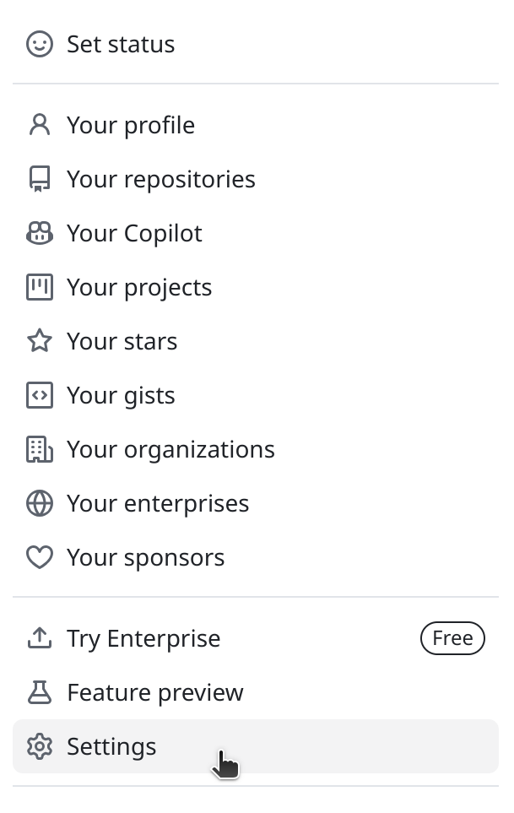Click the upload arrow Try Enterprise icon
514x813 pixels.
pyautogui.click(x=40, y=638)
